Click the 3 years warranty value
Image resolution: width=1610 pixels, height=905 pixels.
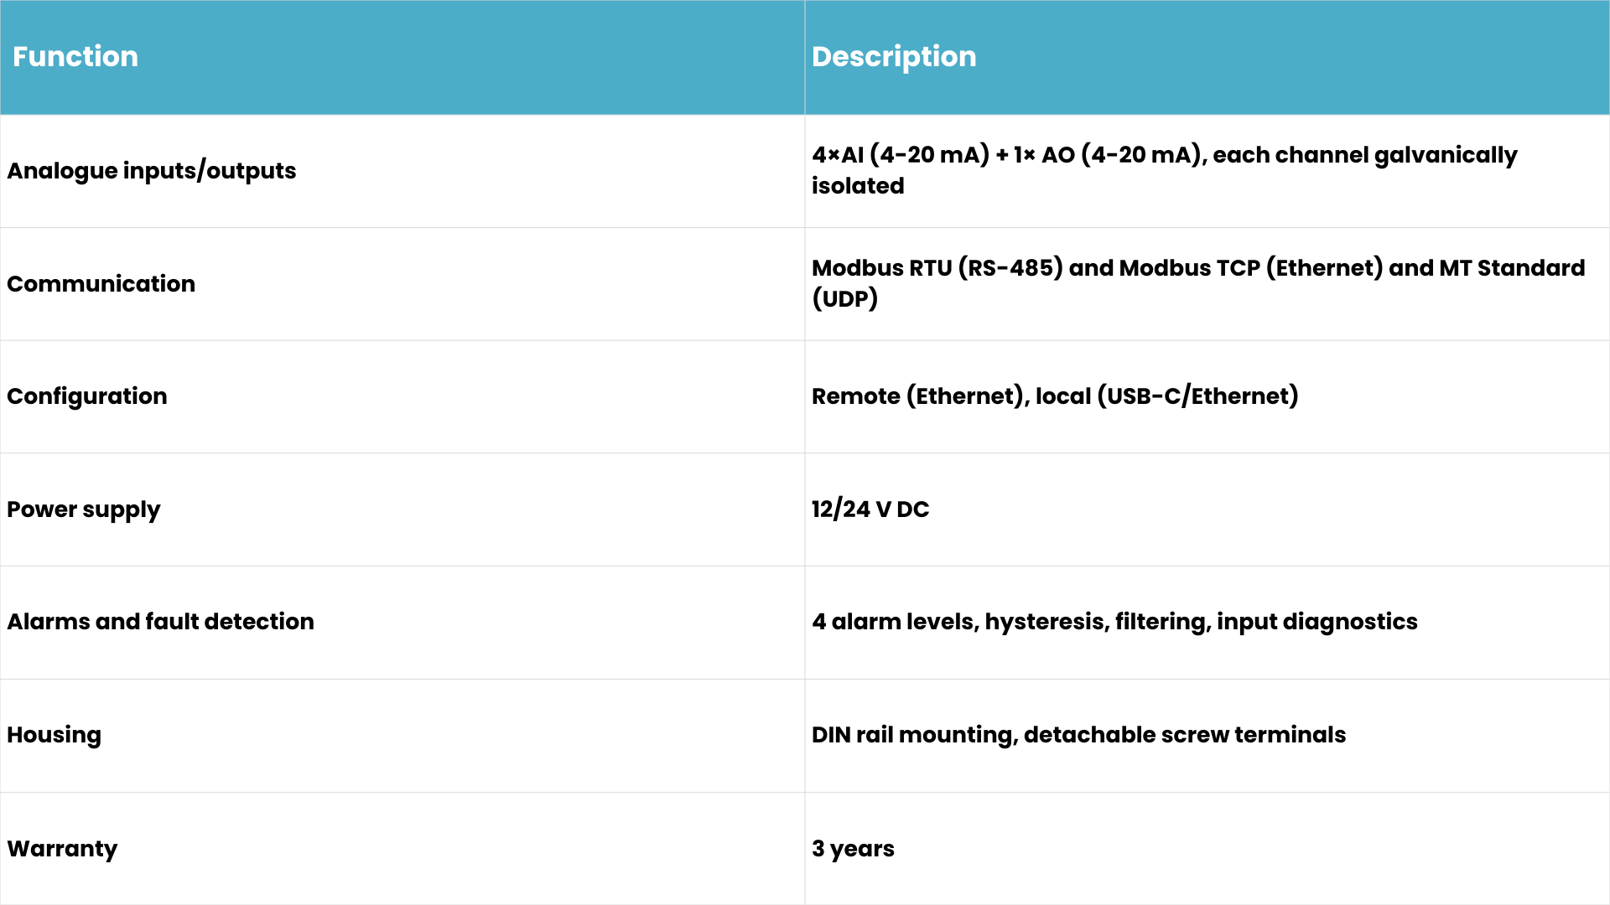click(853, 849)
